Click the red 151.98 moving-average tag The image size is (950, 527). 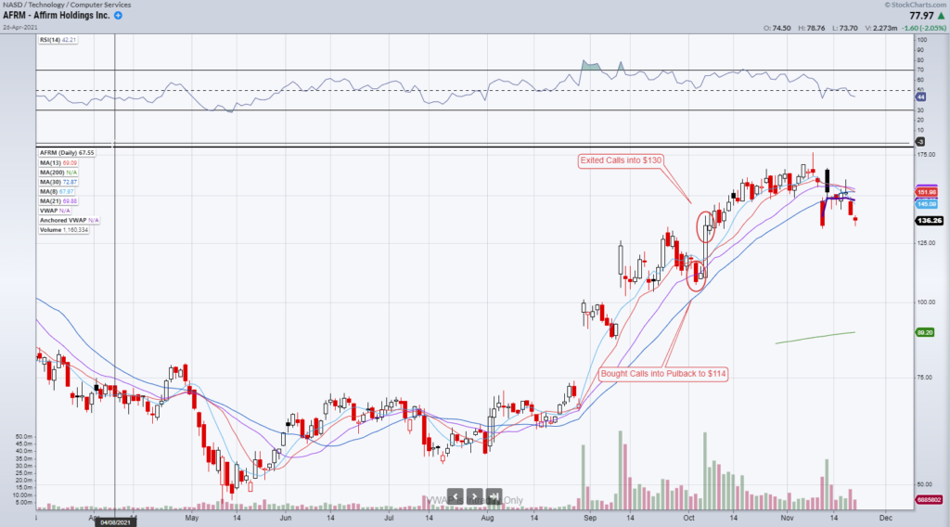[x=927, y=192]
